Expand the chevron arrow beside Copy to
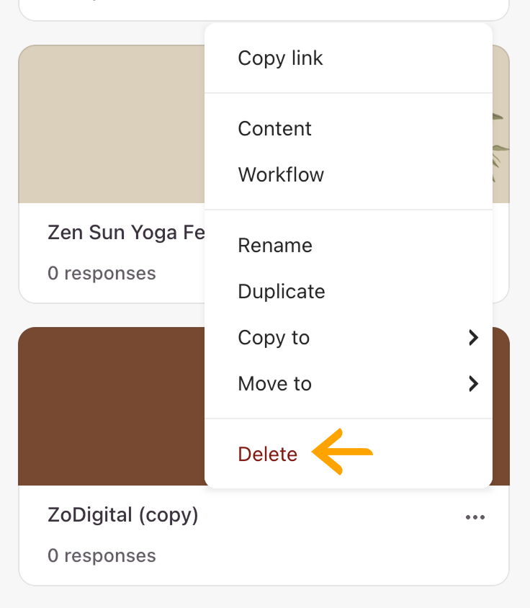 [473, 337]
